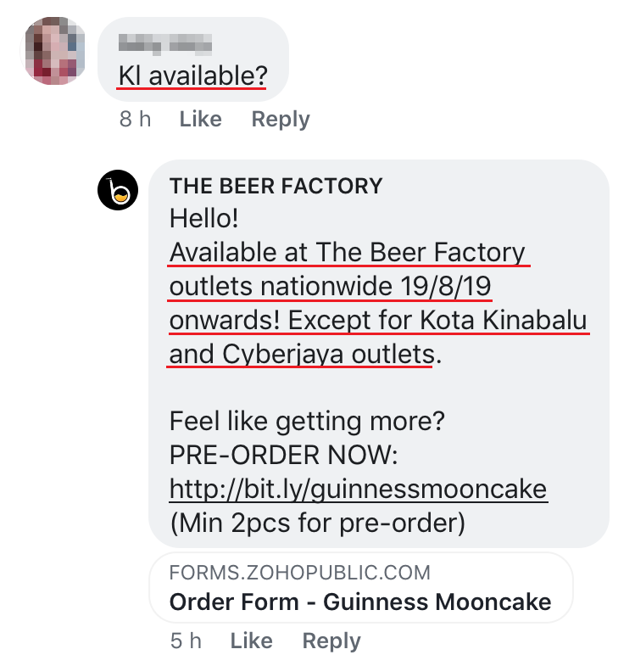
Task: Open the '8 h' comment timestamp
Action: (135, 119)
